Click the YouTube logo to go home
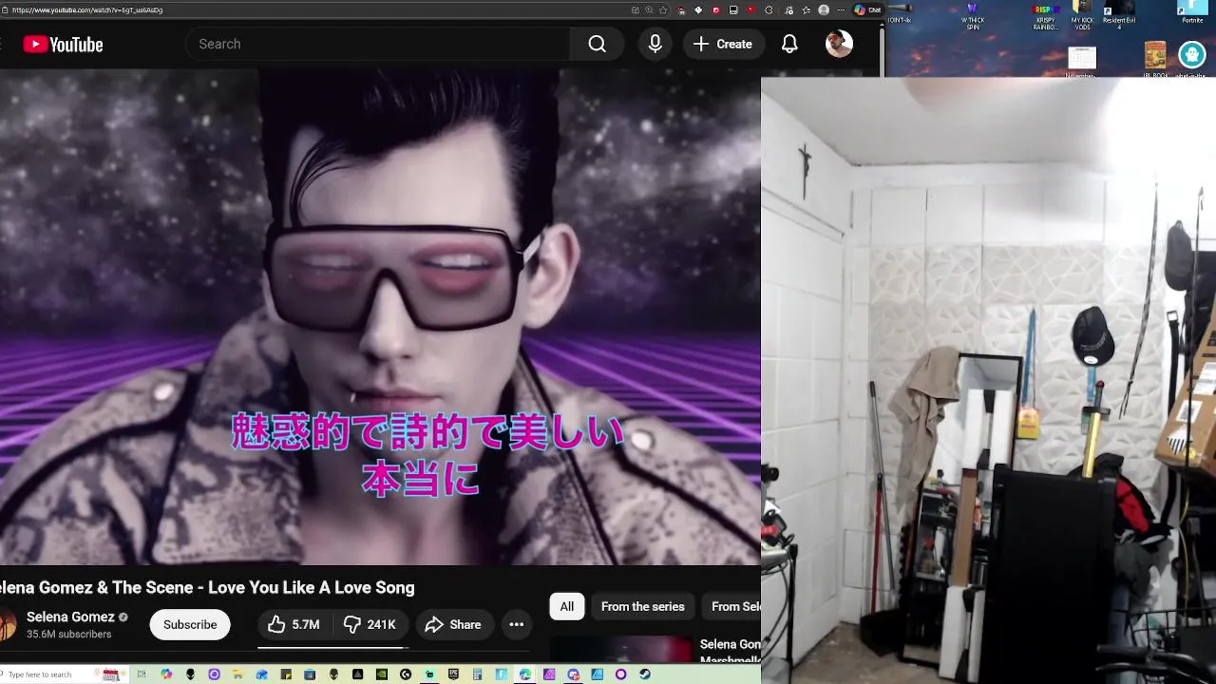The width and height of the screenshot is (1216, 684). (63, 45)
